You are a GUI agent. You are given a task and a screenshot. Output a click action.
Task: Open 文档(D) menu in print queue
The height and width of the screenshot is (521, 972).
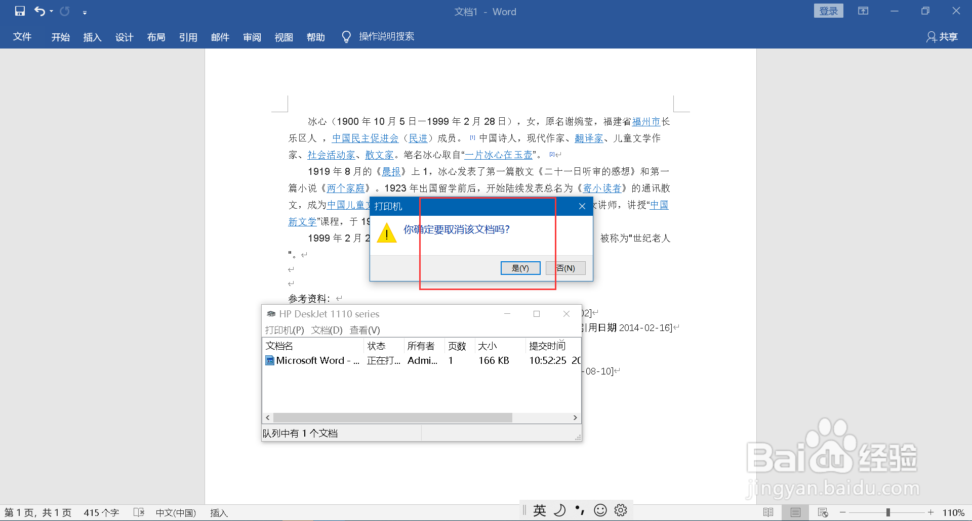tap(327, 330)
